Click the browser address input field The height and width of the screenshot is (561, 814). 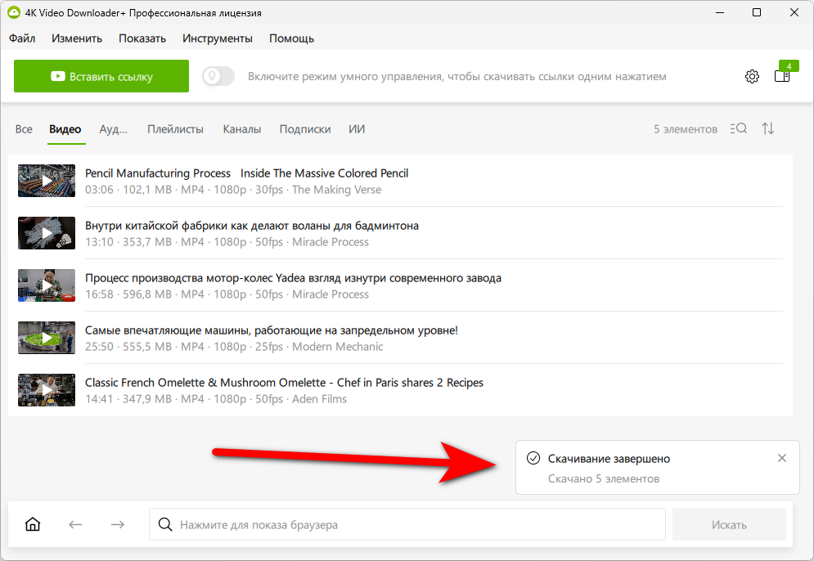[407, 525]
